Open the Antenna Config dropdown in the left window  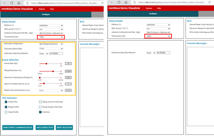click(x=51, y=33)
